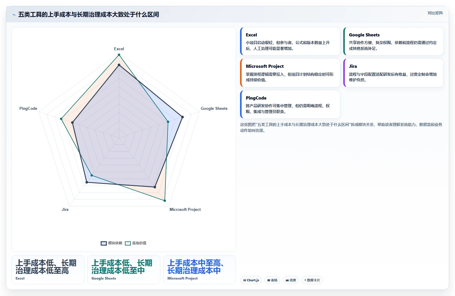Image resolution: width=455 pixels, height=296 pixels.
Task: Click the Microsoft Project heading in comparison cards
Action: (x=265, y=66)
